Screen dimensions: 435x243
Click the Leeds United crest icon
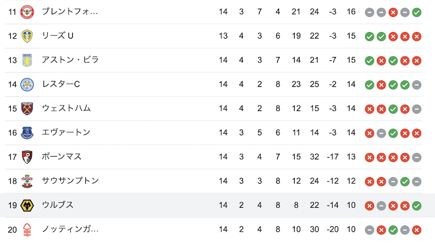tap(27, 36)
